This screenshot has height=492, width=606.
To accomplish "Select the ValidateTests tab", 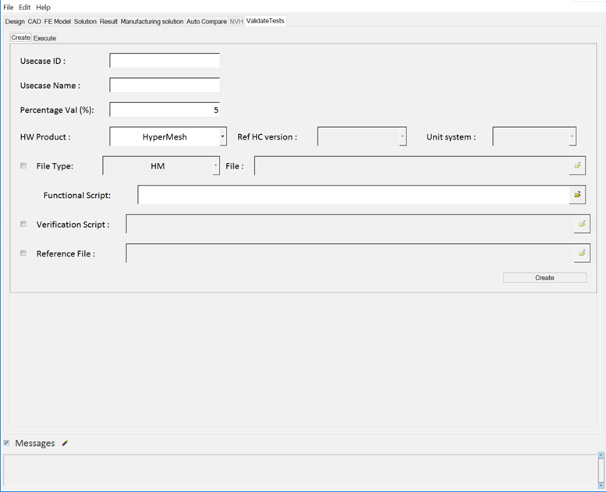I will coord(265,21).
